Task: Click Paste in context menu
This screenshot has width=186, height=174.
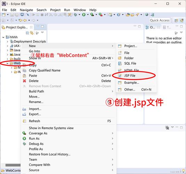Action: 68,76
